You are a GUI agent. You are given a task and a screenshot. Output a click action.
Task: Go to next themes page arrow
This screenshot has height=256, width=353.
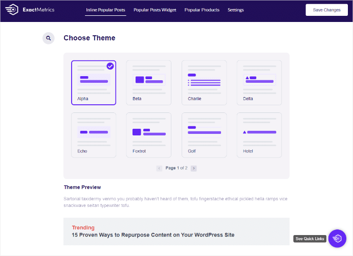[193, 168]
